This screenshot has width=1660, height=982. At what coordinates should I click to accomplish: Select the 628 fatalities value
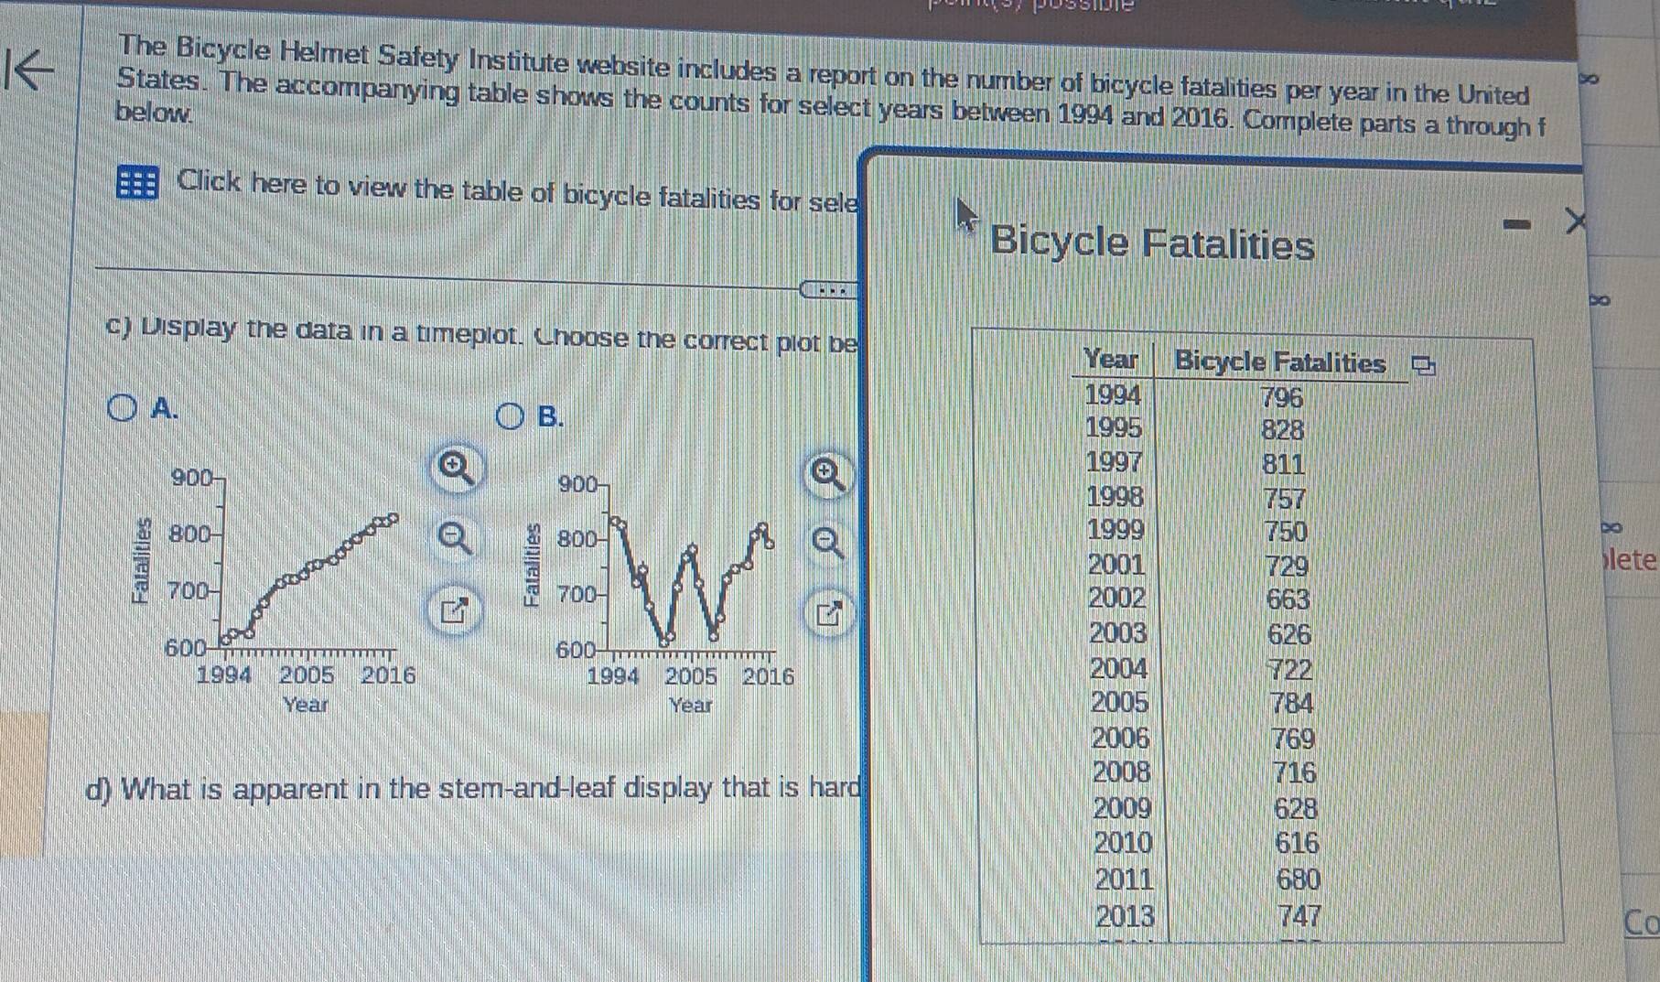click(1296, 809)
